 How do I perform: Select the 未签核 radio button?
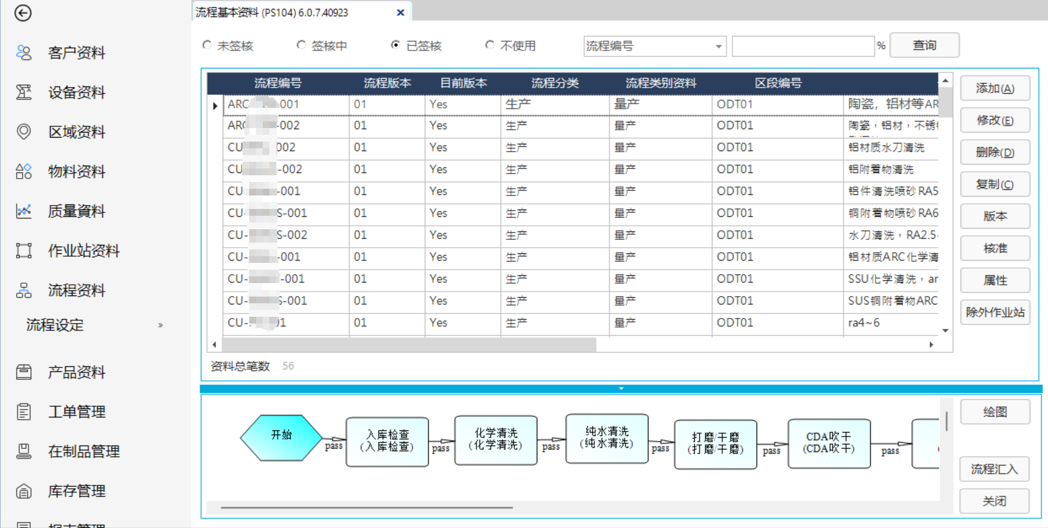[x=207, y=45]
